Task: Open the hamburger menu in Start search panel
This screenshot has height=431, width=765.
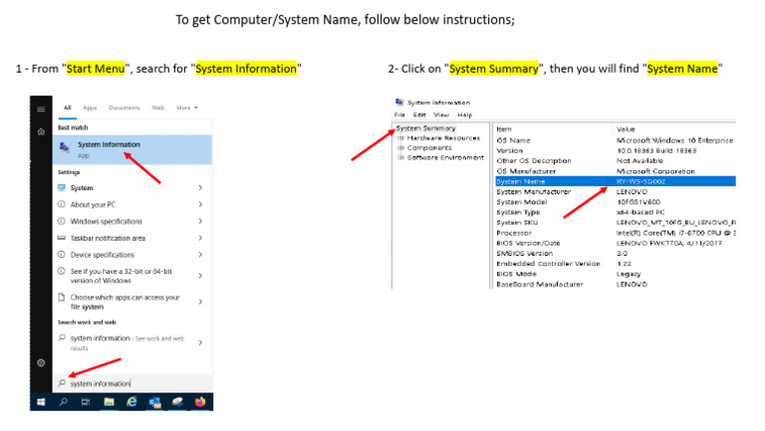Action: point(41,108)
